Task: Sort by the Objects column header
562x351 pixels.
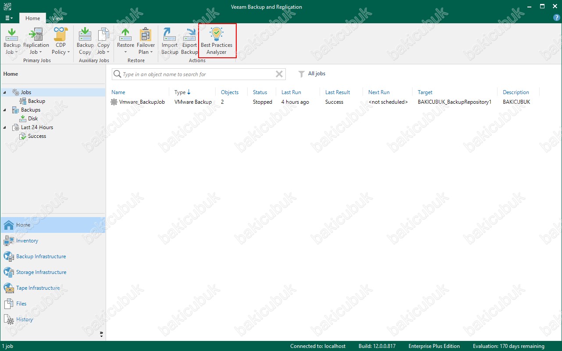Action: click(230, 92)
